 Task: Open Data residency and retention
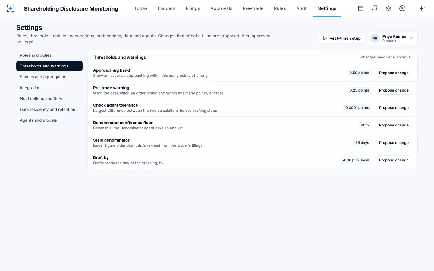(x=49, y=109)
